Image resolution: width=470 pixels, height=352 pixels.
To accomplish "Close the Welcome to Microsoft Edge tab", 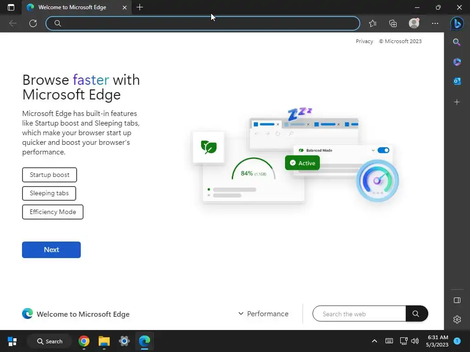I will tap(124, 7).
